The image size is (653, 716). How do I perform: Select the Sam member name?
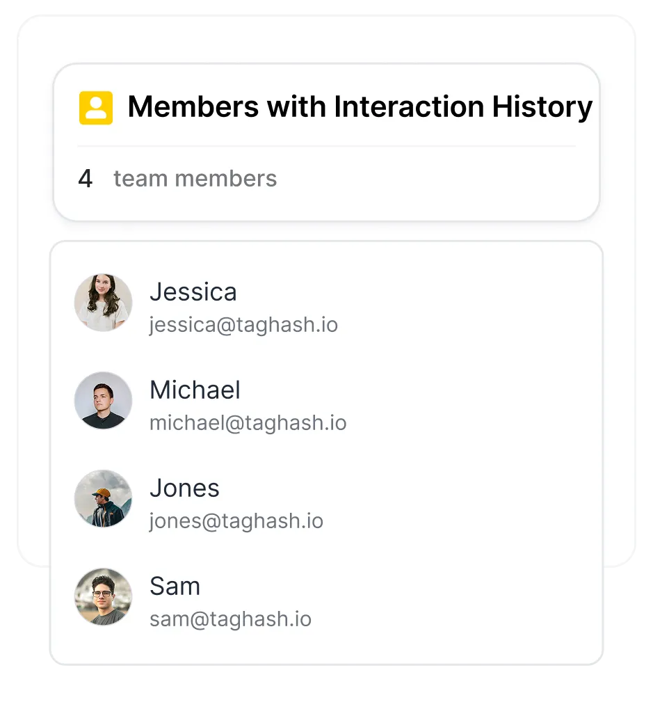point(175,587)
